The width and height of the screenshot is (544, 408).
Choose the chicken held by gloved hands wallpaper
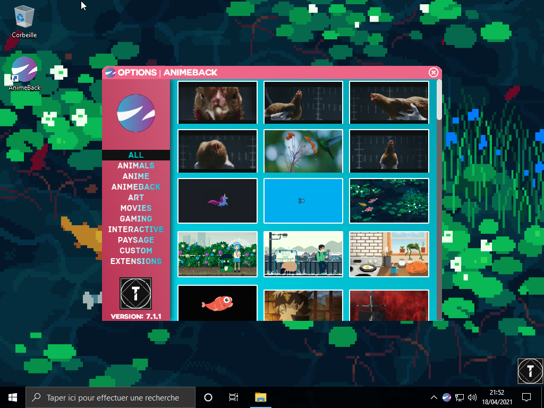pos(303,103)
